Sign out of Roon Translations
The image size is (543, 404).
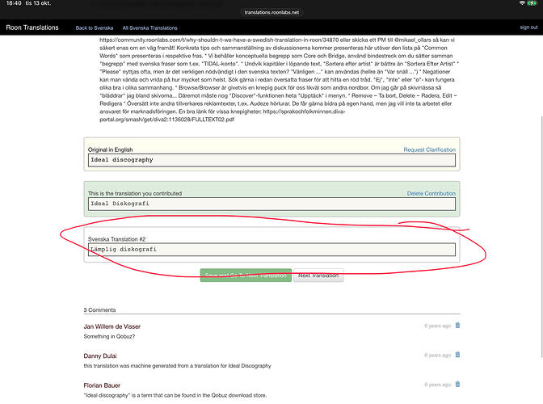[528, 27]
